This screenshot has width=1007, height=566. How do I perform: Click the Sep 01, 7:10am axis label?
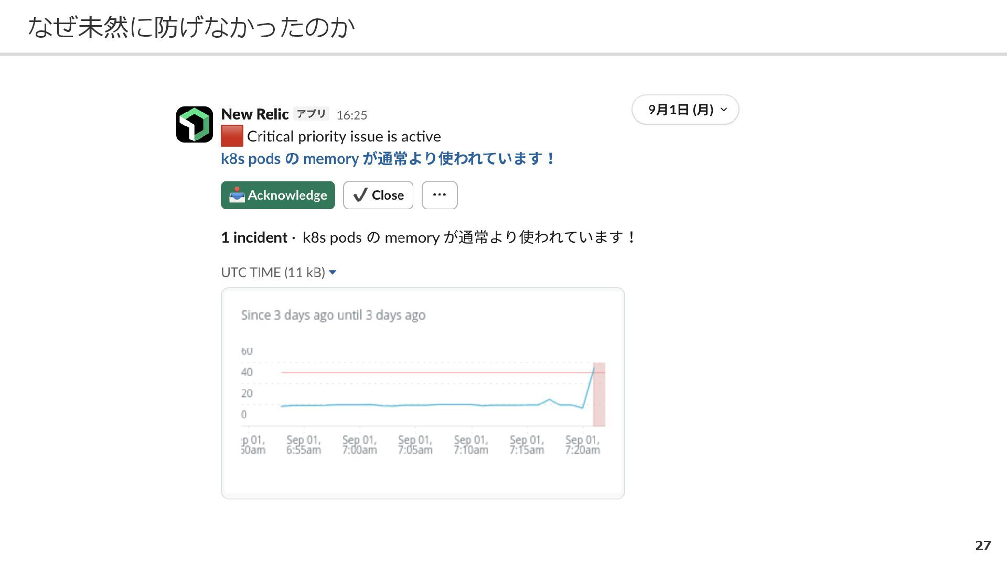click(x=471, y=445)
